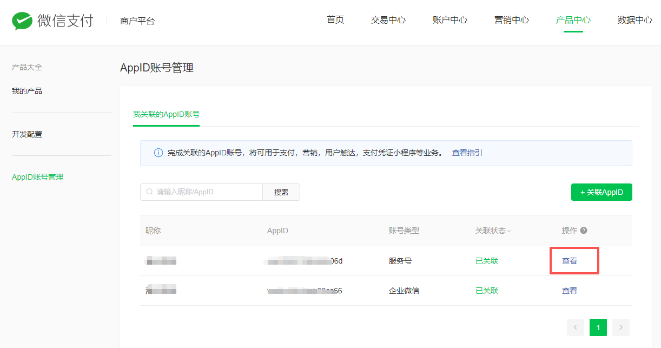Open the 营销中心 menu
Viewport: 661px width, 348px height.
point(511,20)
